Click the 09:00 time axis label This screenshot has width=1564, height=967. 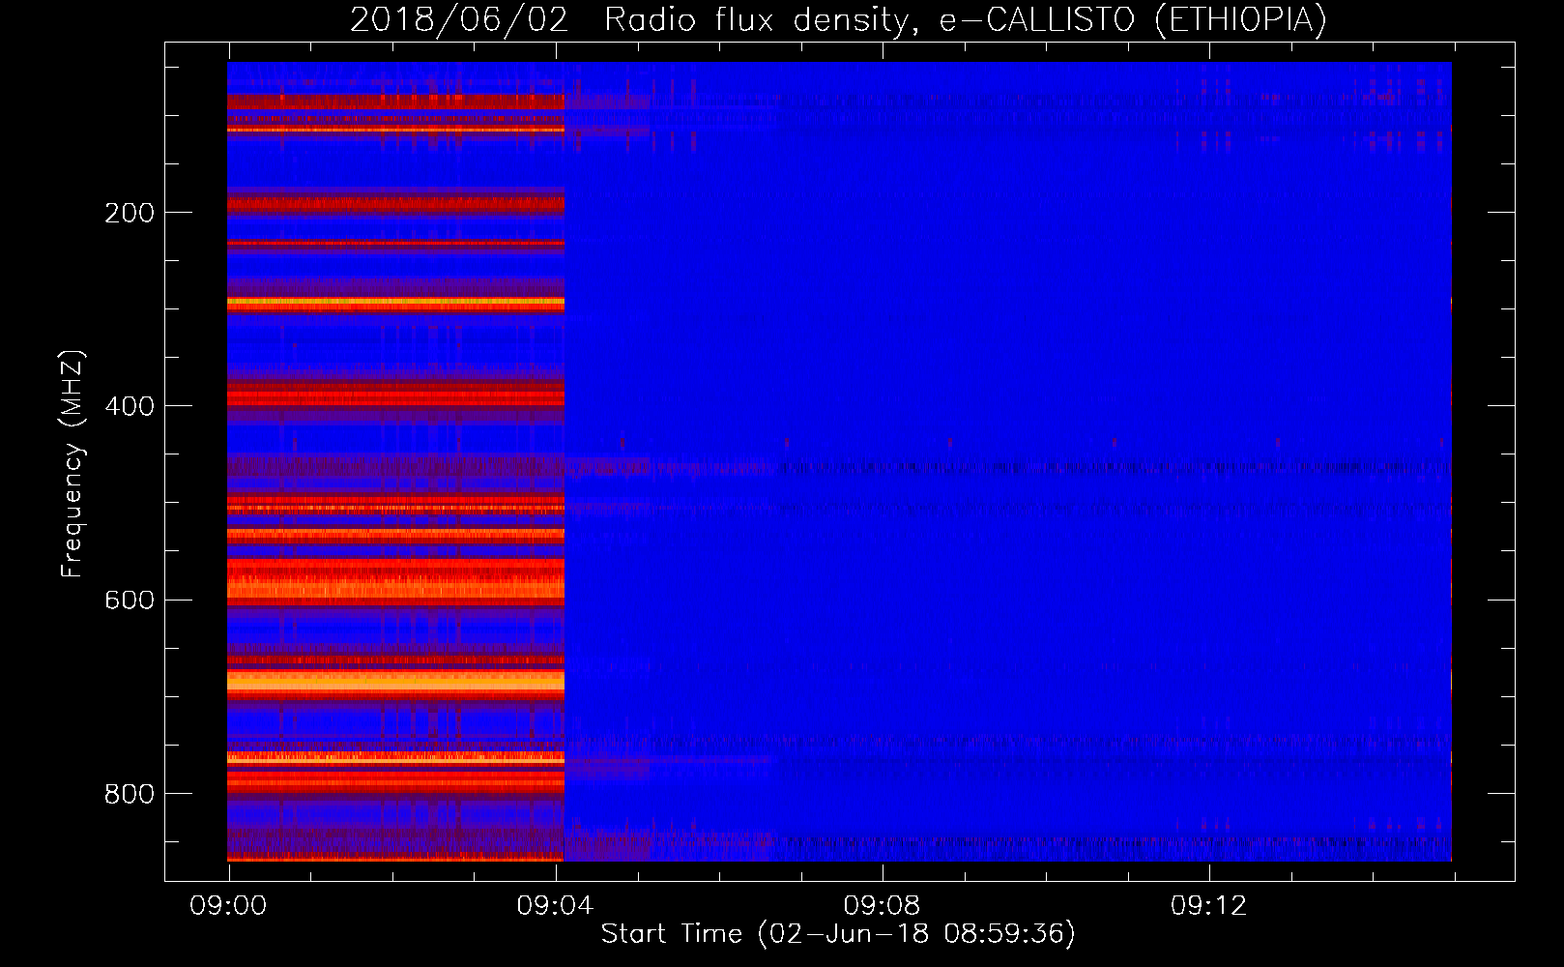(x=228, y=905)
